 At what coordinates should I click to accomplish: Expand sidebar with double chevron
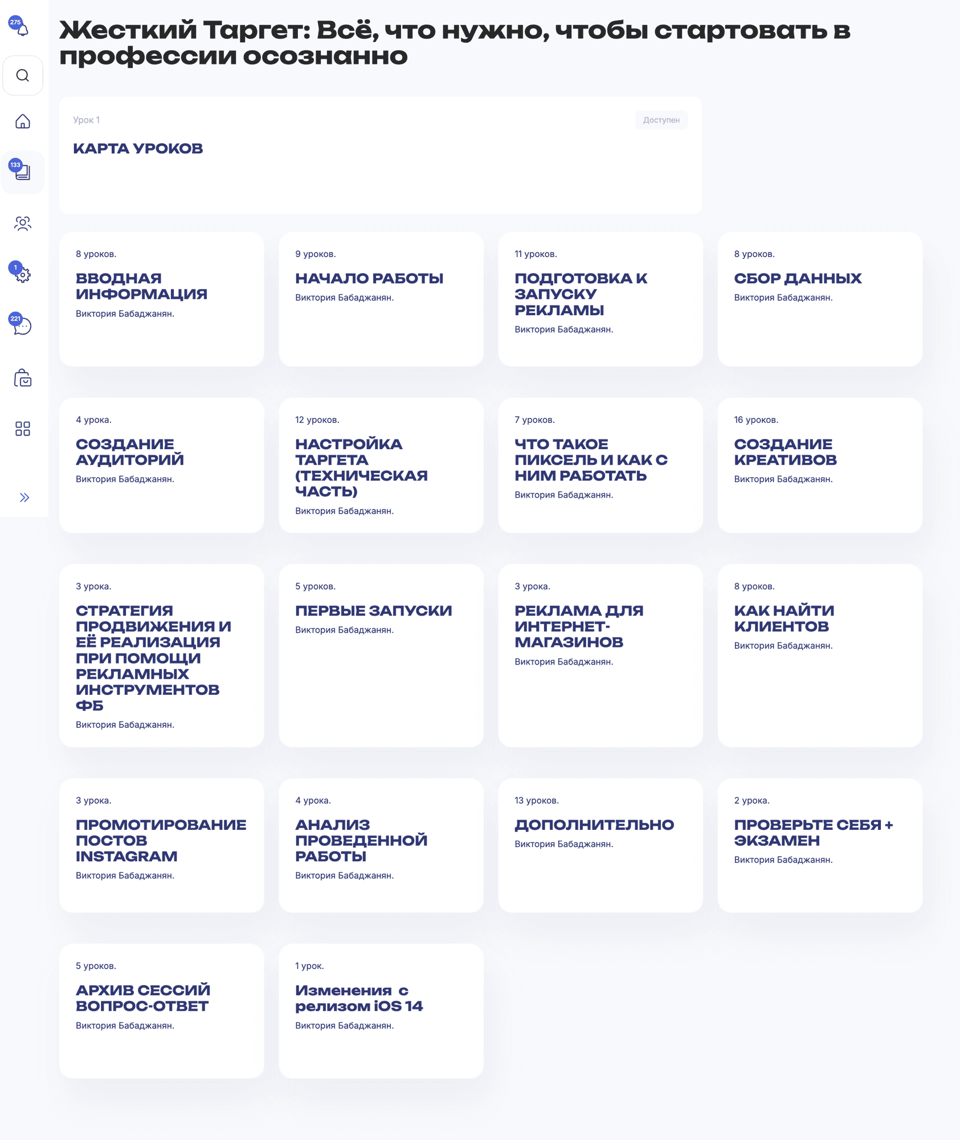click(x=24, y=498)
